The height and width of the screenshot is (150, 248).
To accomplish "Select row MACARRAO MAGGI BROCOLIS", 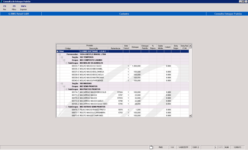I will pos(123,92).
